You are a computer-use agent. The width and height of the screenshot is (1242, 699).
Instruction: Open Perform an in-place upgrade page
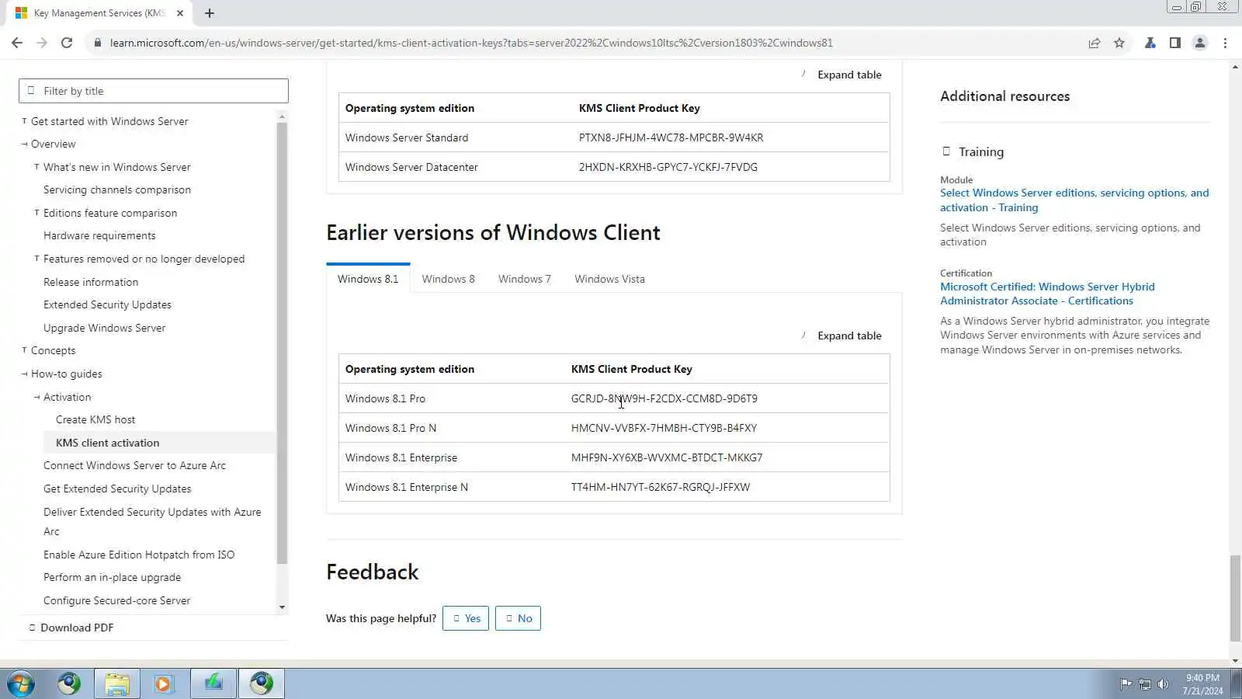click(x=112, y=577)
